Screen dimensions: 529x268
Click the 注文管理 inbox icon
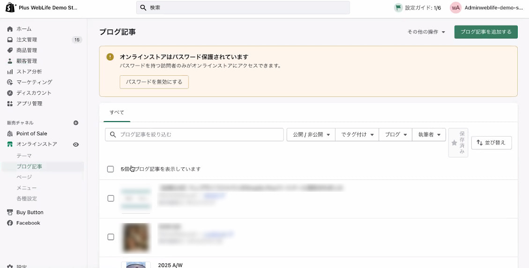[x=10, y=40]
